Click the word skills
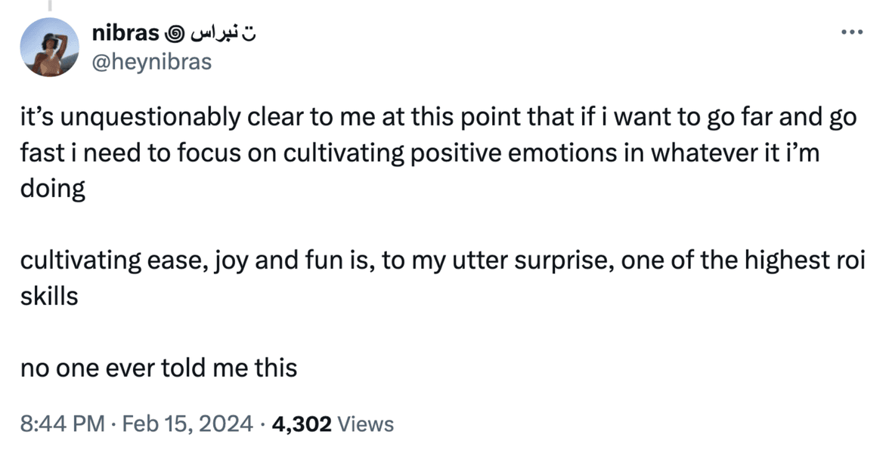886x453 pixels. [49, 296]
